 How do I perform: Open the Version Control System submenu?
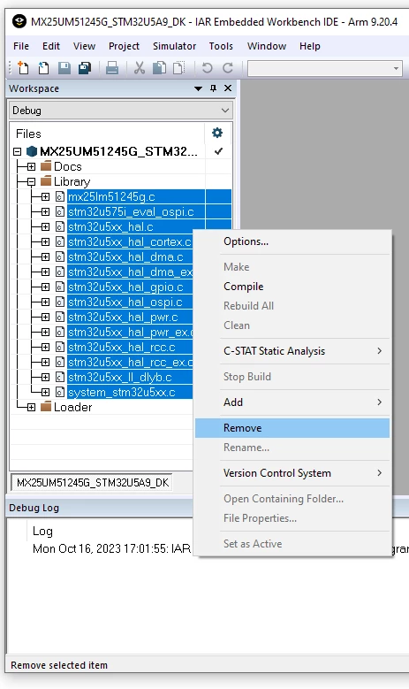(x=292, y=473)
